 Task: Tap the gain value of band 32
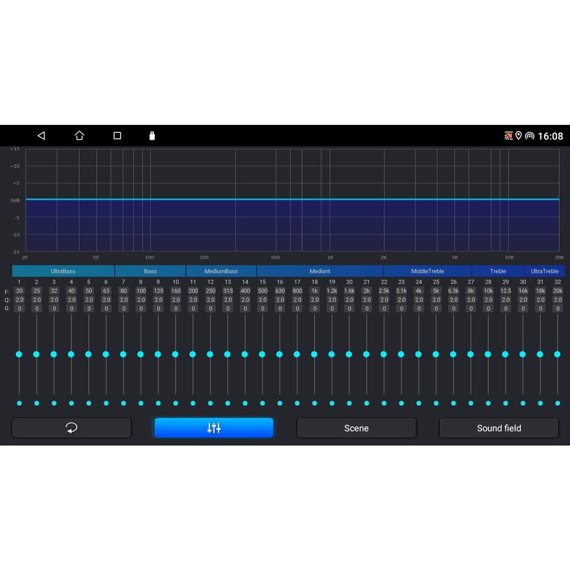[557, 308]
